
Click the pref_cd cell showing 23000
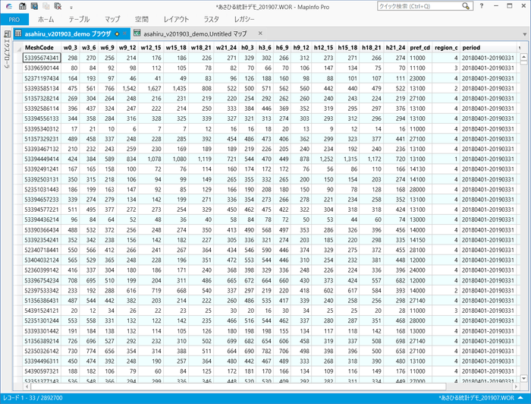pos(420,78)
